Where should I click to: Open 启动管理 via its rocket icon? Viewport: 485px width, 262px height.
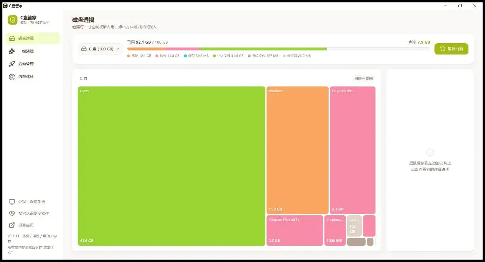point(12,64)
